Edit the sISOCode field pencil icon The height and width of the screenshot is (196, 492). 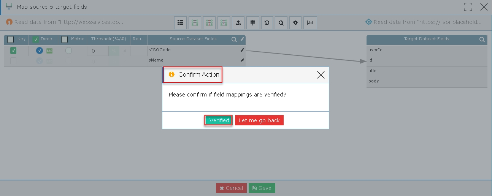pyautogui.click(x=242, y=50)
